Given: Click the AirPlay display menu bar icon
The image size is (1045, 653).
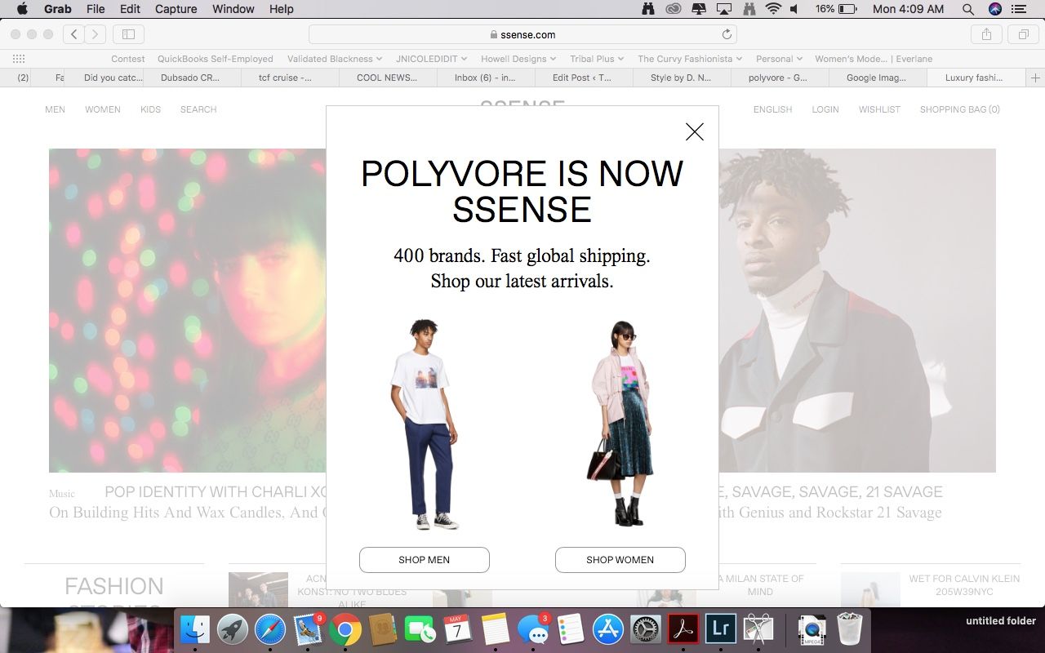Looking at the screenshot, I should click(724, 9).
